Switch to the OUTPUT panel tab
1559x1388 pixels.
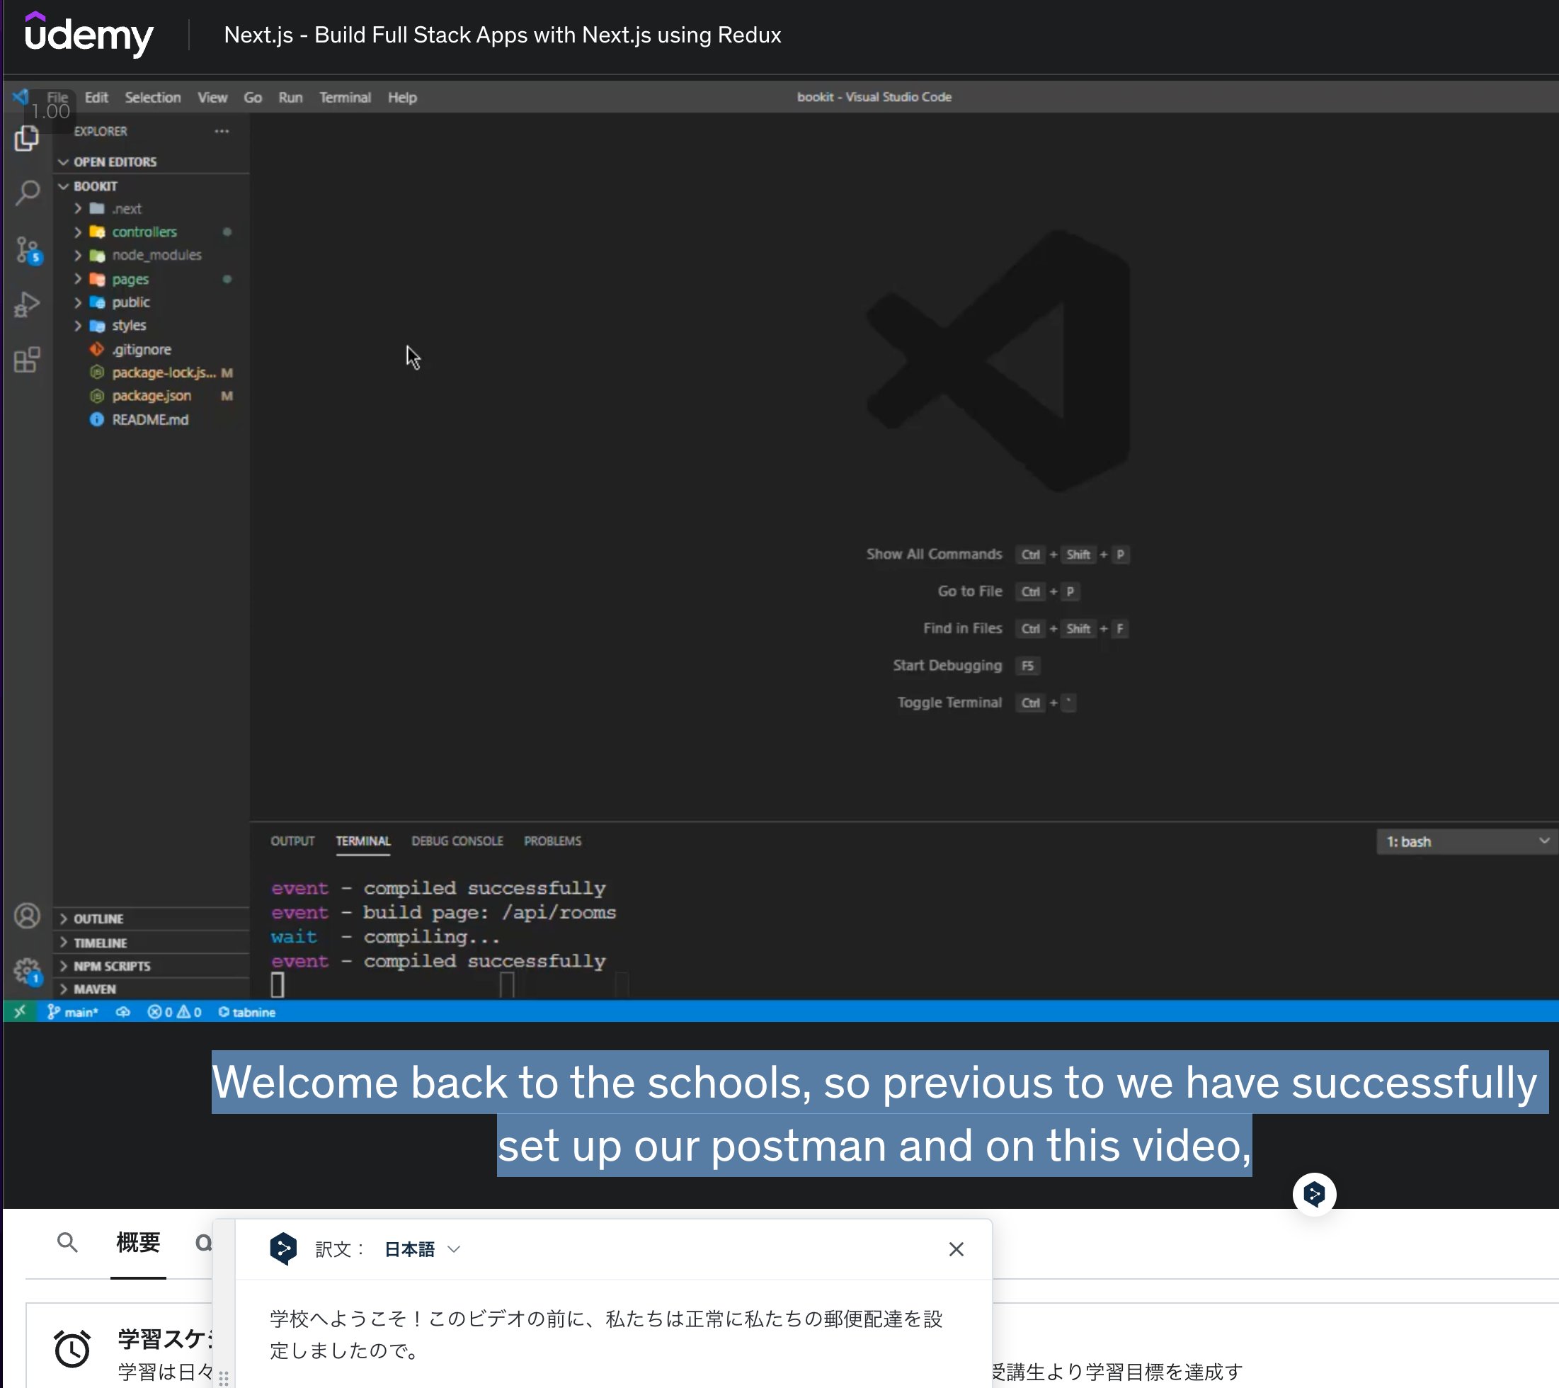292,841
